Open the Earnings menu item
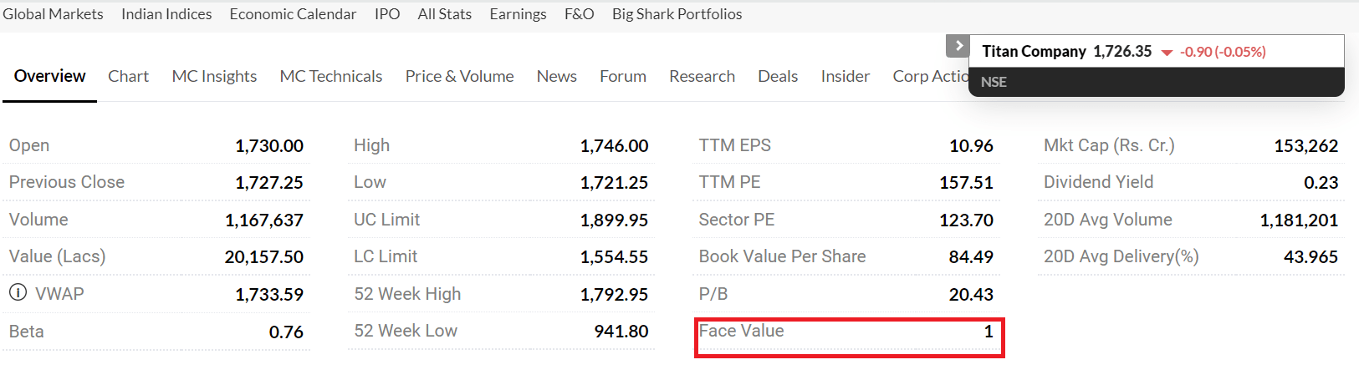1359x380 pixels. pyautogui.click(x=518, y=14)
